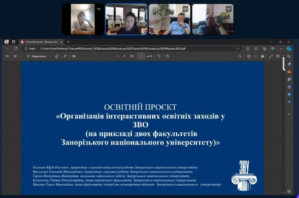Click the Файл site info indicator
This screenshot has width=299, height=198.
click(30, 49)
